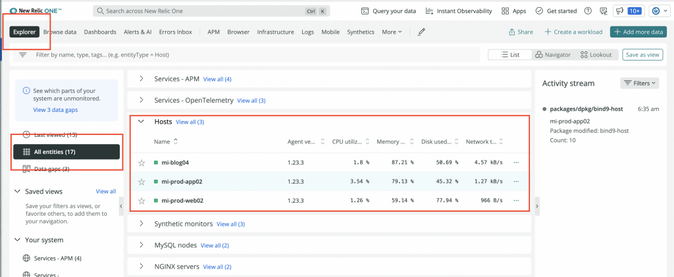This screenshot has width=674, height=277.
Task: Go to the Explorer tab
Action: pyautogui.click(x=24, y=32)
